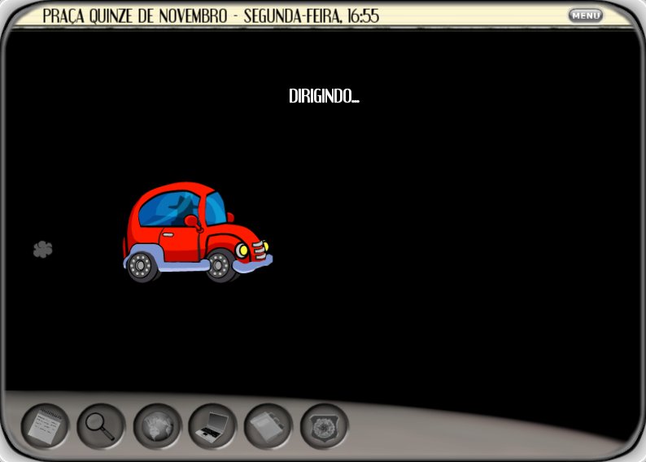
Task: Open the laptop computer icon
Action: (212, 426)
